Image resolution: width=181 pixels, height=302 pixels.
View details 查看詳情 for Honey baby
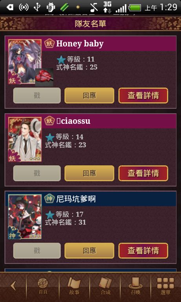coord(143,96)
